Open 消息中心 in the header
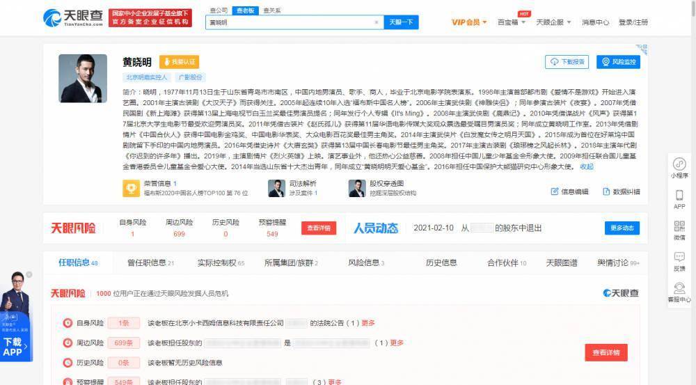This screenshot has height=385, width=696. click(x=595, y=22)
